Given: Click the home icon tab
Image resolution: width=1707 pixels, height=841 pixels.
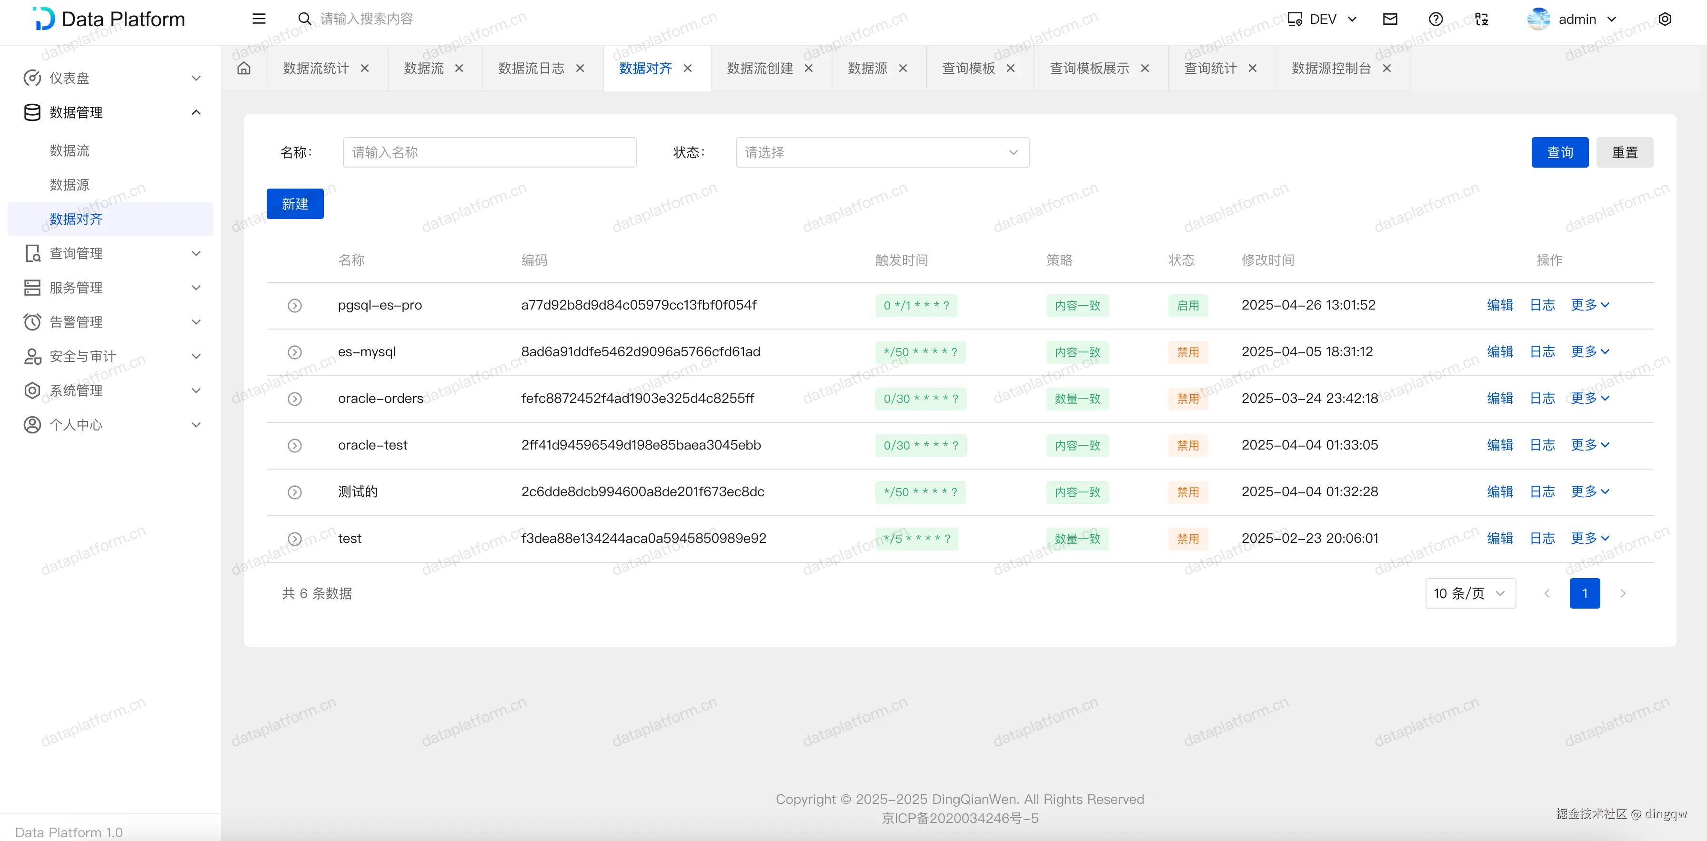Looking at the screenshot, I should (x=244, y=68).
